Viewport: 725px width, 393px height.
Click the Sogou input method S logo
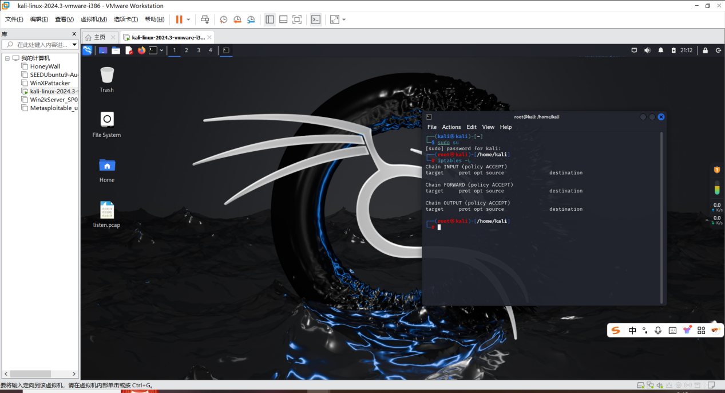point(616,331)
